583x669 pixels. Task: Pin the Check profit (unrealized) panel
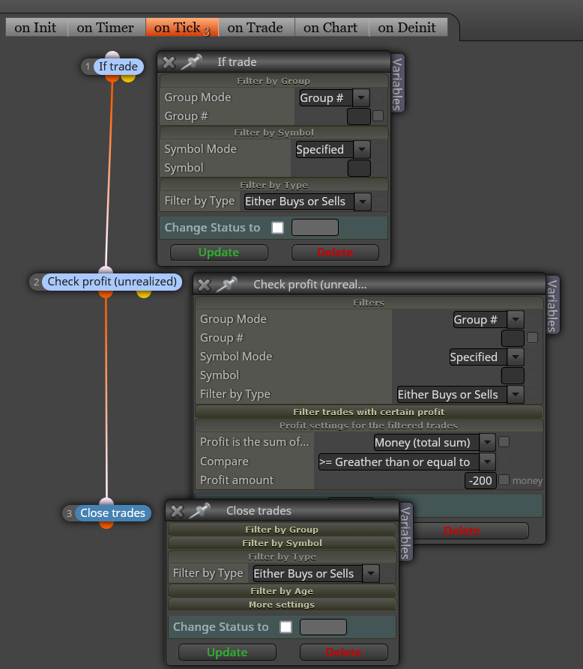pyautogui.click(x=226, y=285)
